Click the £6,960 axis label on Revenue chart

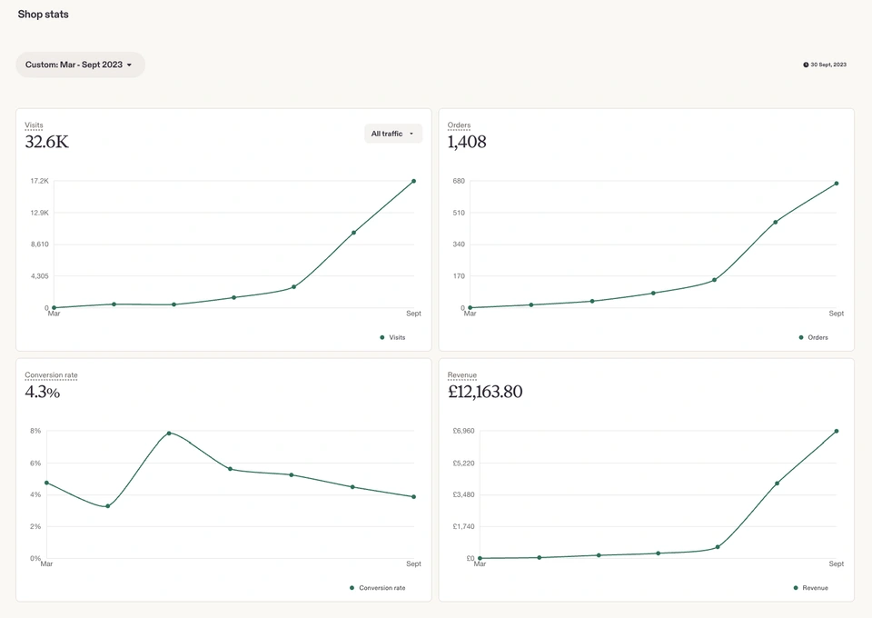[x=464, y=431]
